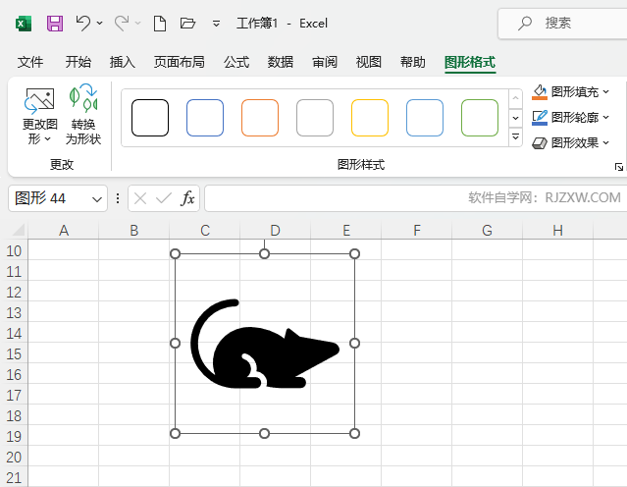Select row 20 header
The image size is (627, 487).
tap(14, 457)
